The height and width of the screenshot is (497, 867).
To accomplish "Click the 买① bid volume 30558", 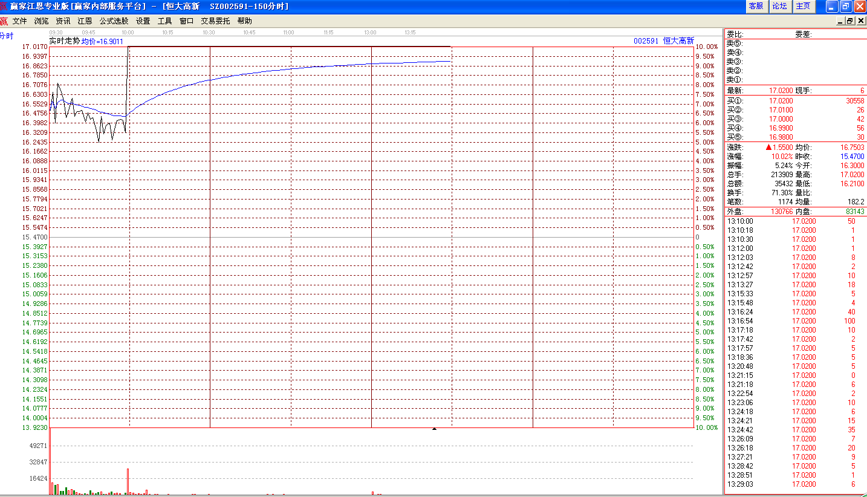I will pos(855,101).
